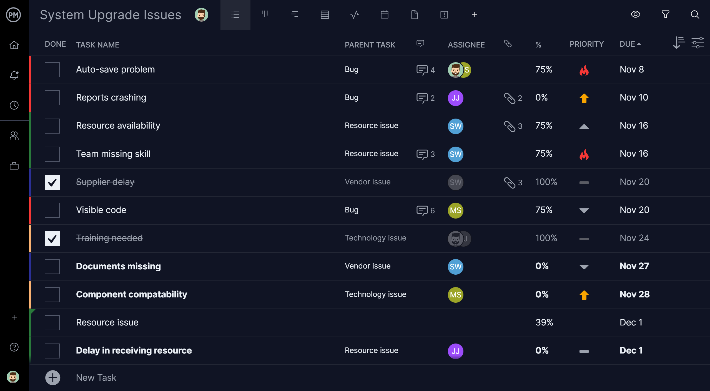This screenshot has height=391, width=710.
Task: Expand the priority dropdown for Component compatability
Action: 584,294
